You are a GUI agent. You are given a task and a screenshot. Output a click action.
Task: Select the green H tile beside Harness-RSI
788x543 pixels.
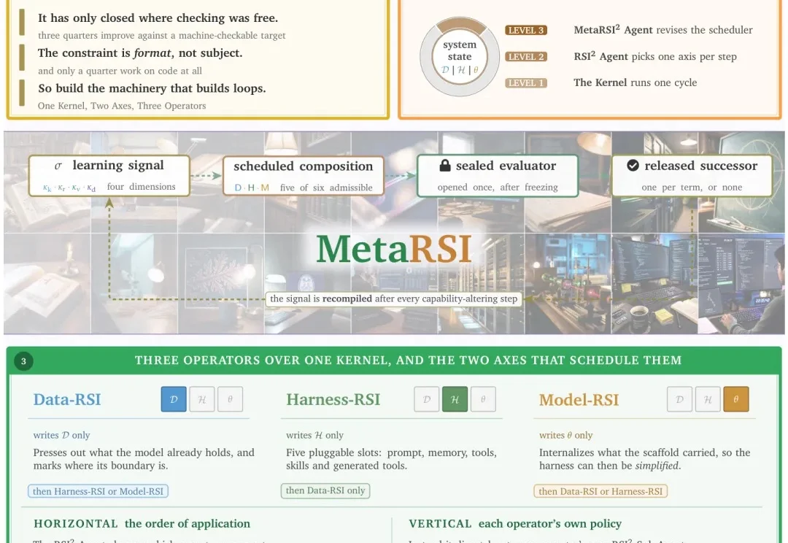[455, 399]
